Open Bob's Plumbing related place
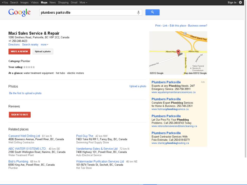This screenshot has height=185, width=247. (18, 161)
